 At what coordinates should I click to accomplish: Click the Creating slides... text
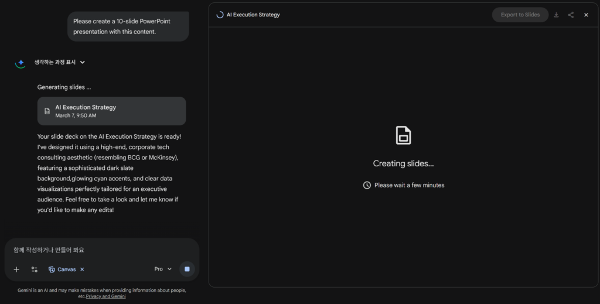pyautogui.click(x=403, y=163)
